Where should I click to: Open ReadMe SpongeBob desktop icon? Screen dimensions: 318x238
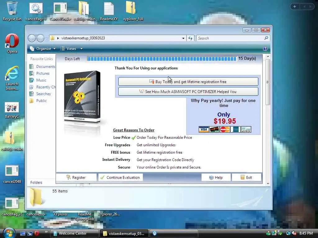coord(84,216)
